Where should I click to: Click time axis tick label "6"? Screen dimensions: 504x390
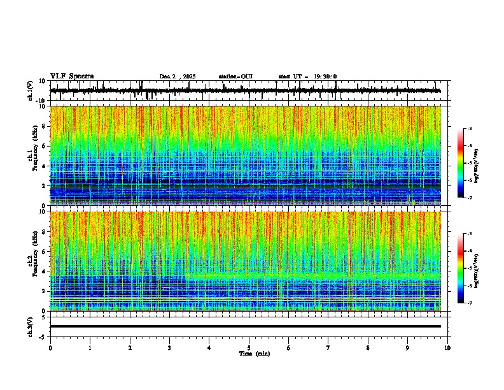(x=288, y=348)
